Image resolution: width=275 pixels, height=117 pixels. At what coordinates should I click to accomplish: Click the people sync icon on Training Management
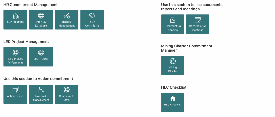coord(67,16)
